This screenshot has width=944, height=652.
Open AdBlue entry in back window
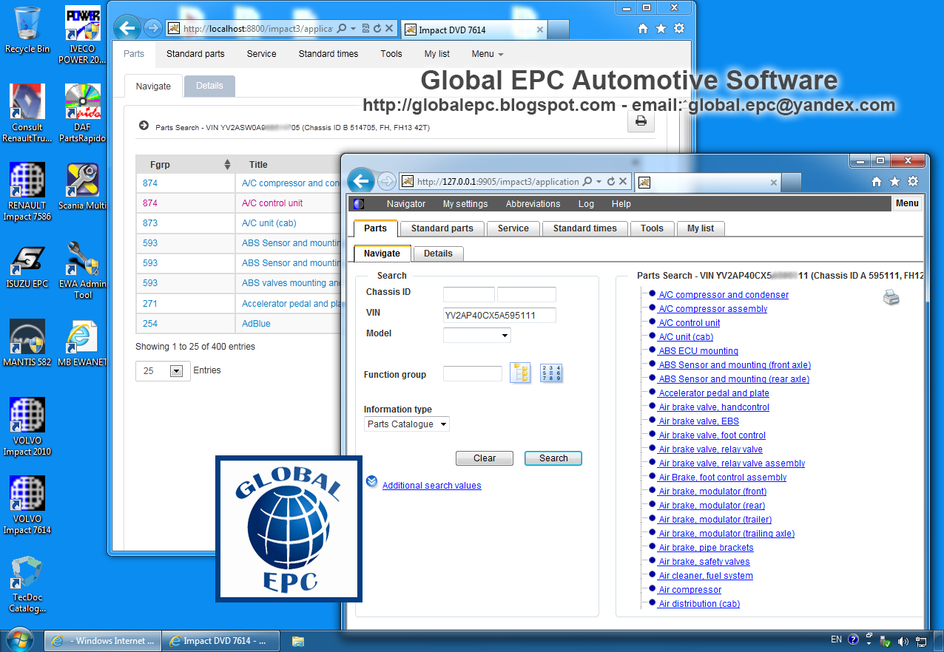(256, 324)
